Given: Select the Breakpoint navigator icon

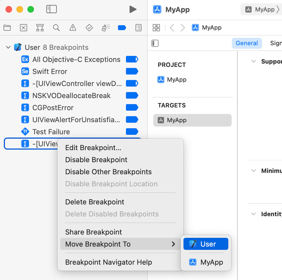Looking at the screenshot, I should coord(122,28).
